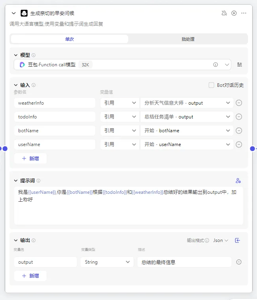
Task: Remove the botName input row
Action: [239, 131]
